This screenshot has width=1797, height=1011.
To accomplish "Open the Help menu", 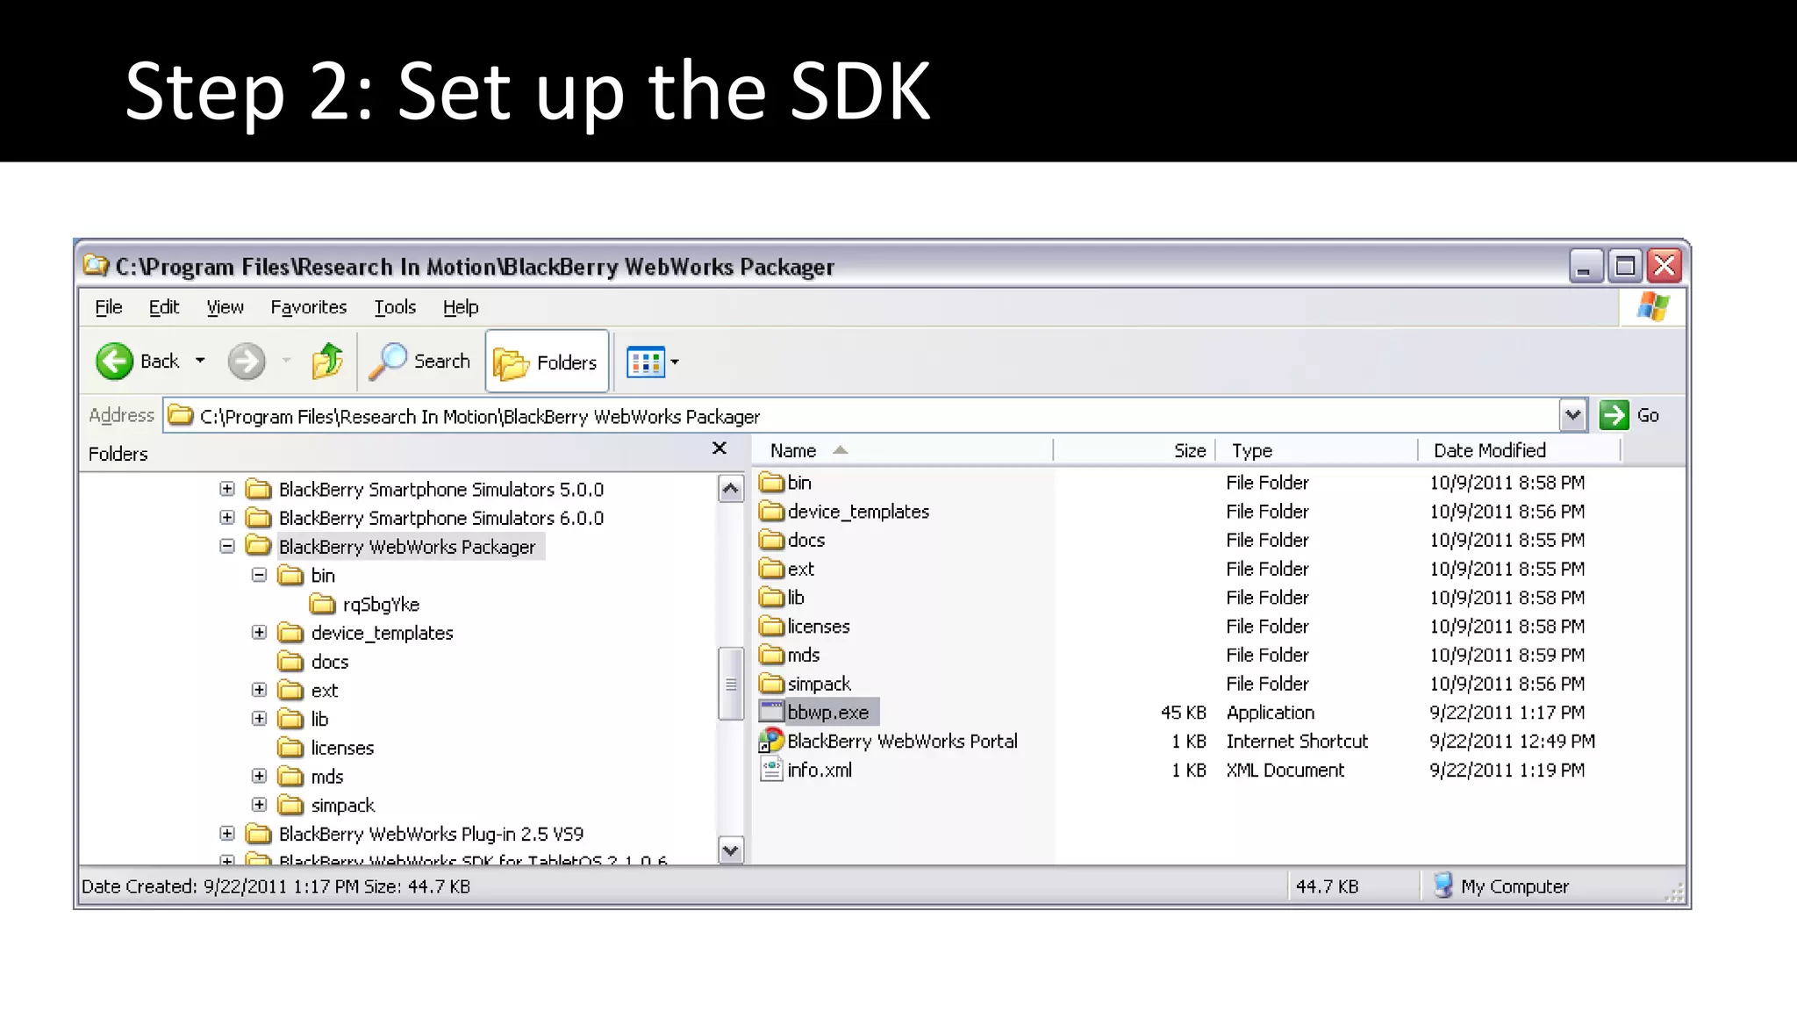I will [x=461, y=307].
